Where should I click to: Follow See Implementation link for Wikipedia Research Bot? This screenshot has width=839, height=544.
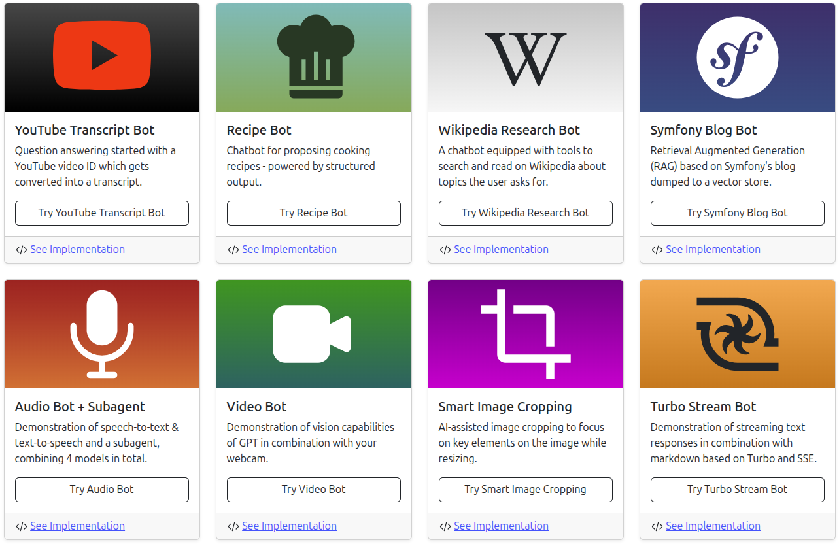pos(501,250)
